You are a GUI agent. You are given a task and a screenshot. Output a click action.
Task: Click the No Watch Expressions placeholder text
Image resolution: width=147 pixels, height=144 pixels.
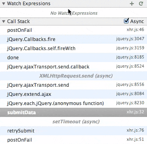[74, 13]
